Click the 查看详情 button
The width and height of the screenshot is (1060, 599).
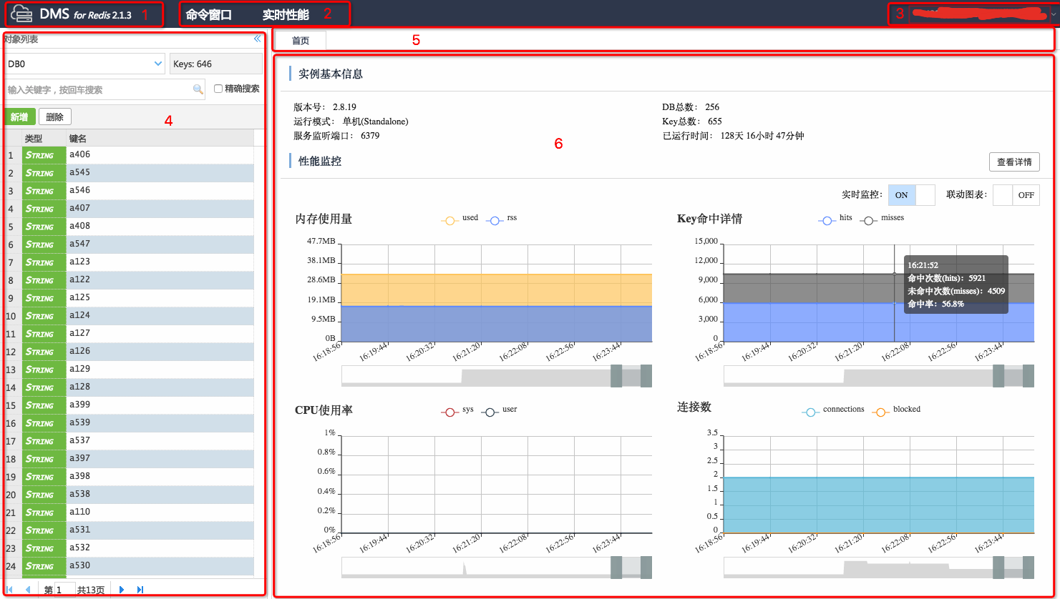[x=1013, y=162]
